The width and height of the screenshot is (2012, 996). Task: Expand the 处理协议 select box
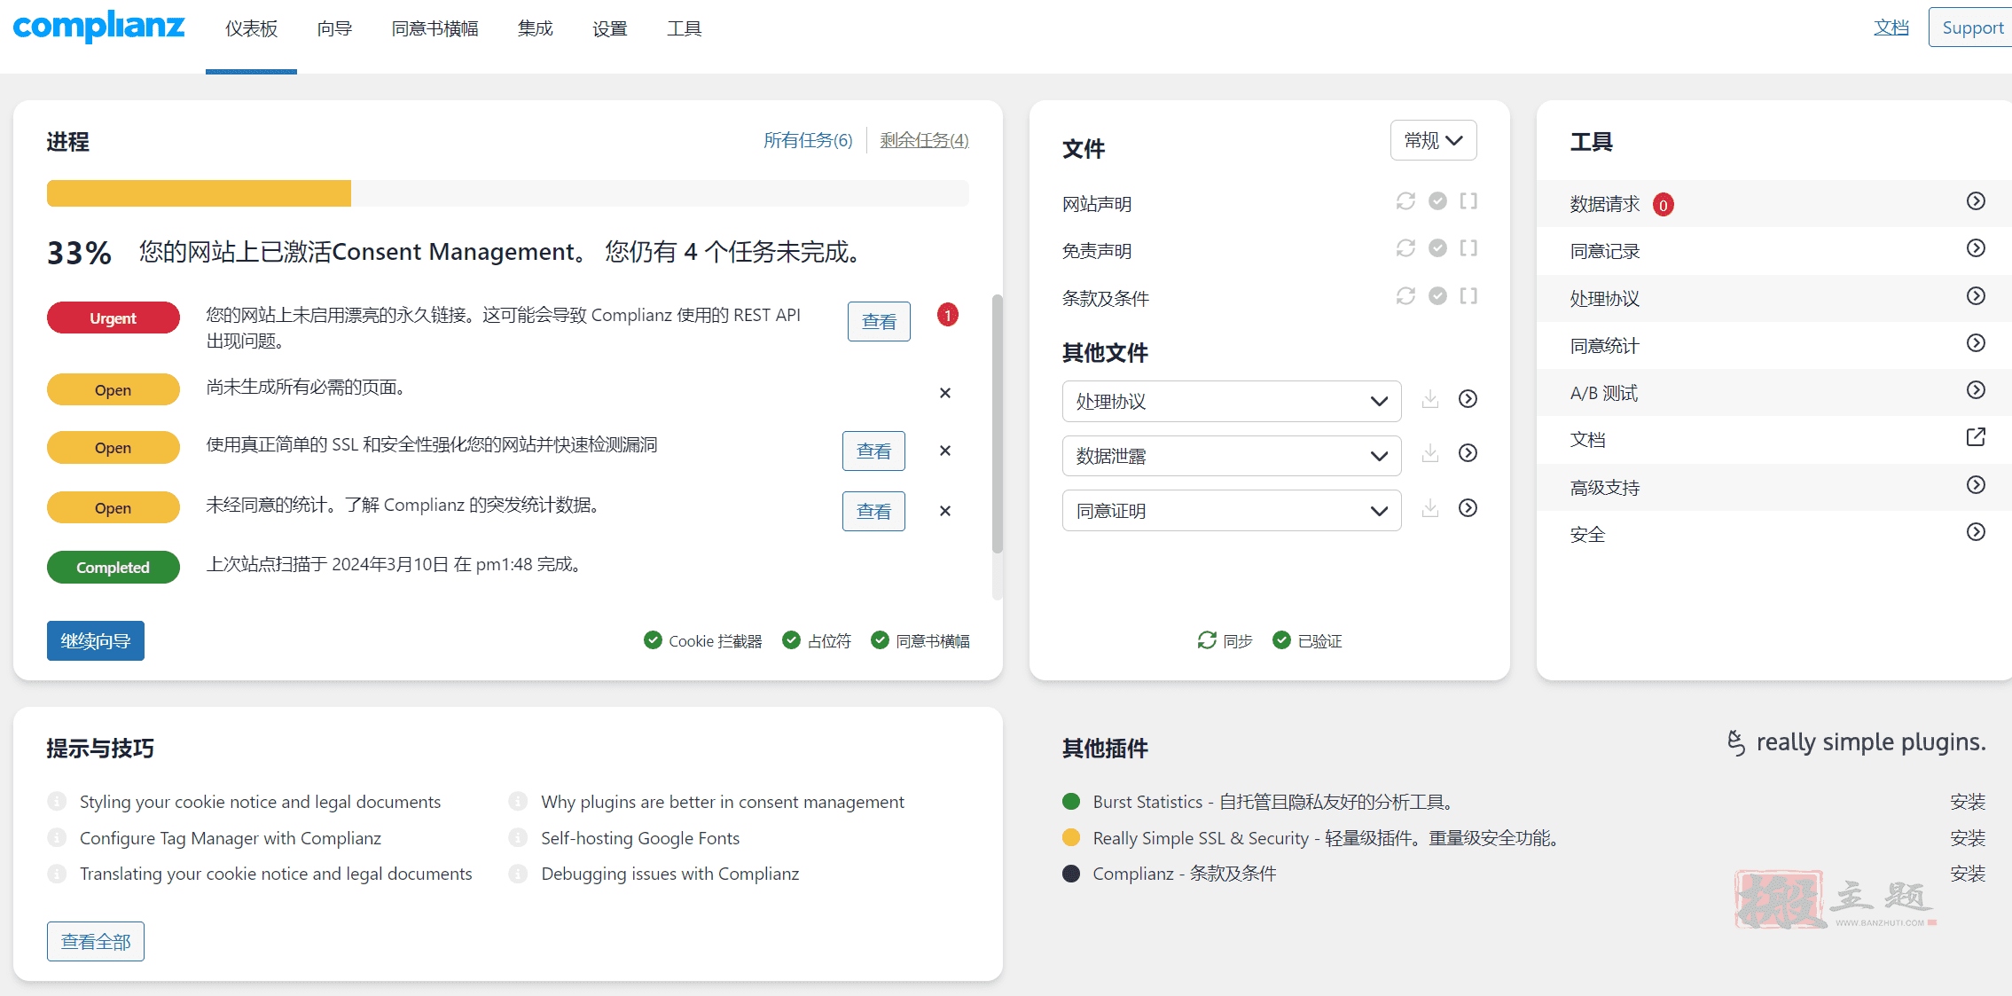click(x=1232, y=402)
